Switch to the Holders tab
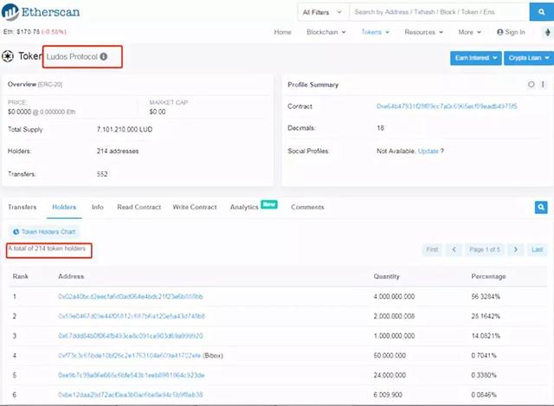The image size is (554, 406). pyautogui.click(x=64, y=207)
